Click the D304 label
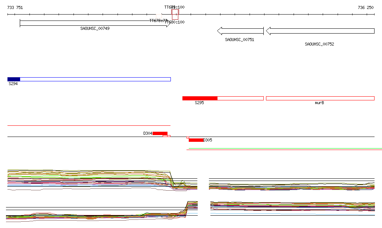The image size is (382, 228). [148, 133]
